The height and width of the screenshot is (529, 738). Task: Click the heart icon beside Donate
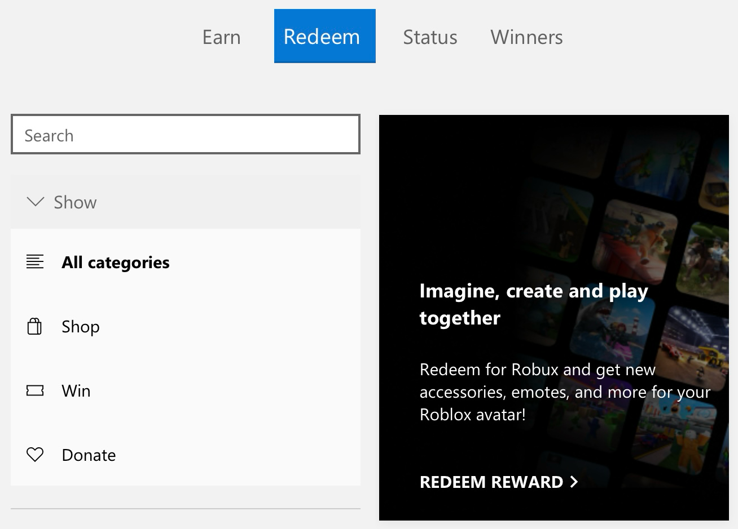pos(34,455)
